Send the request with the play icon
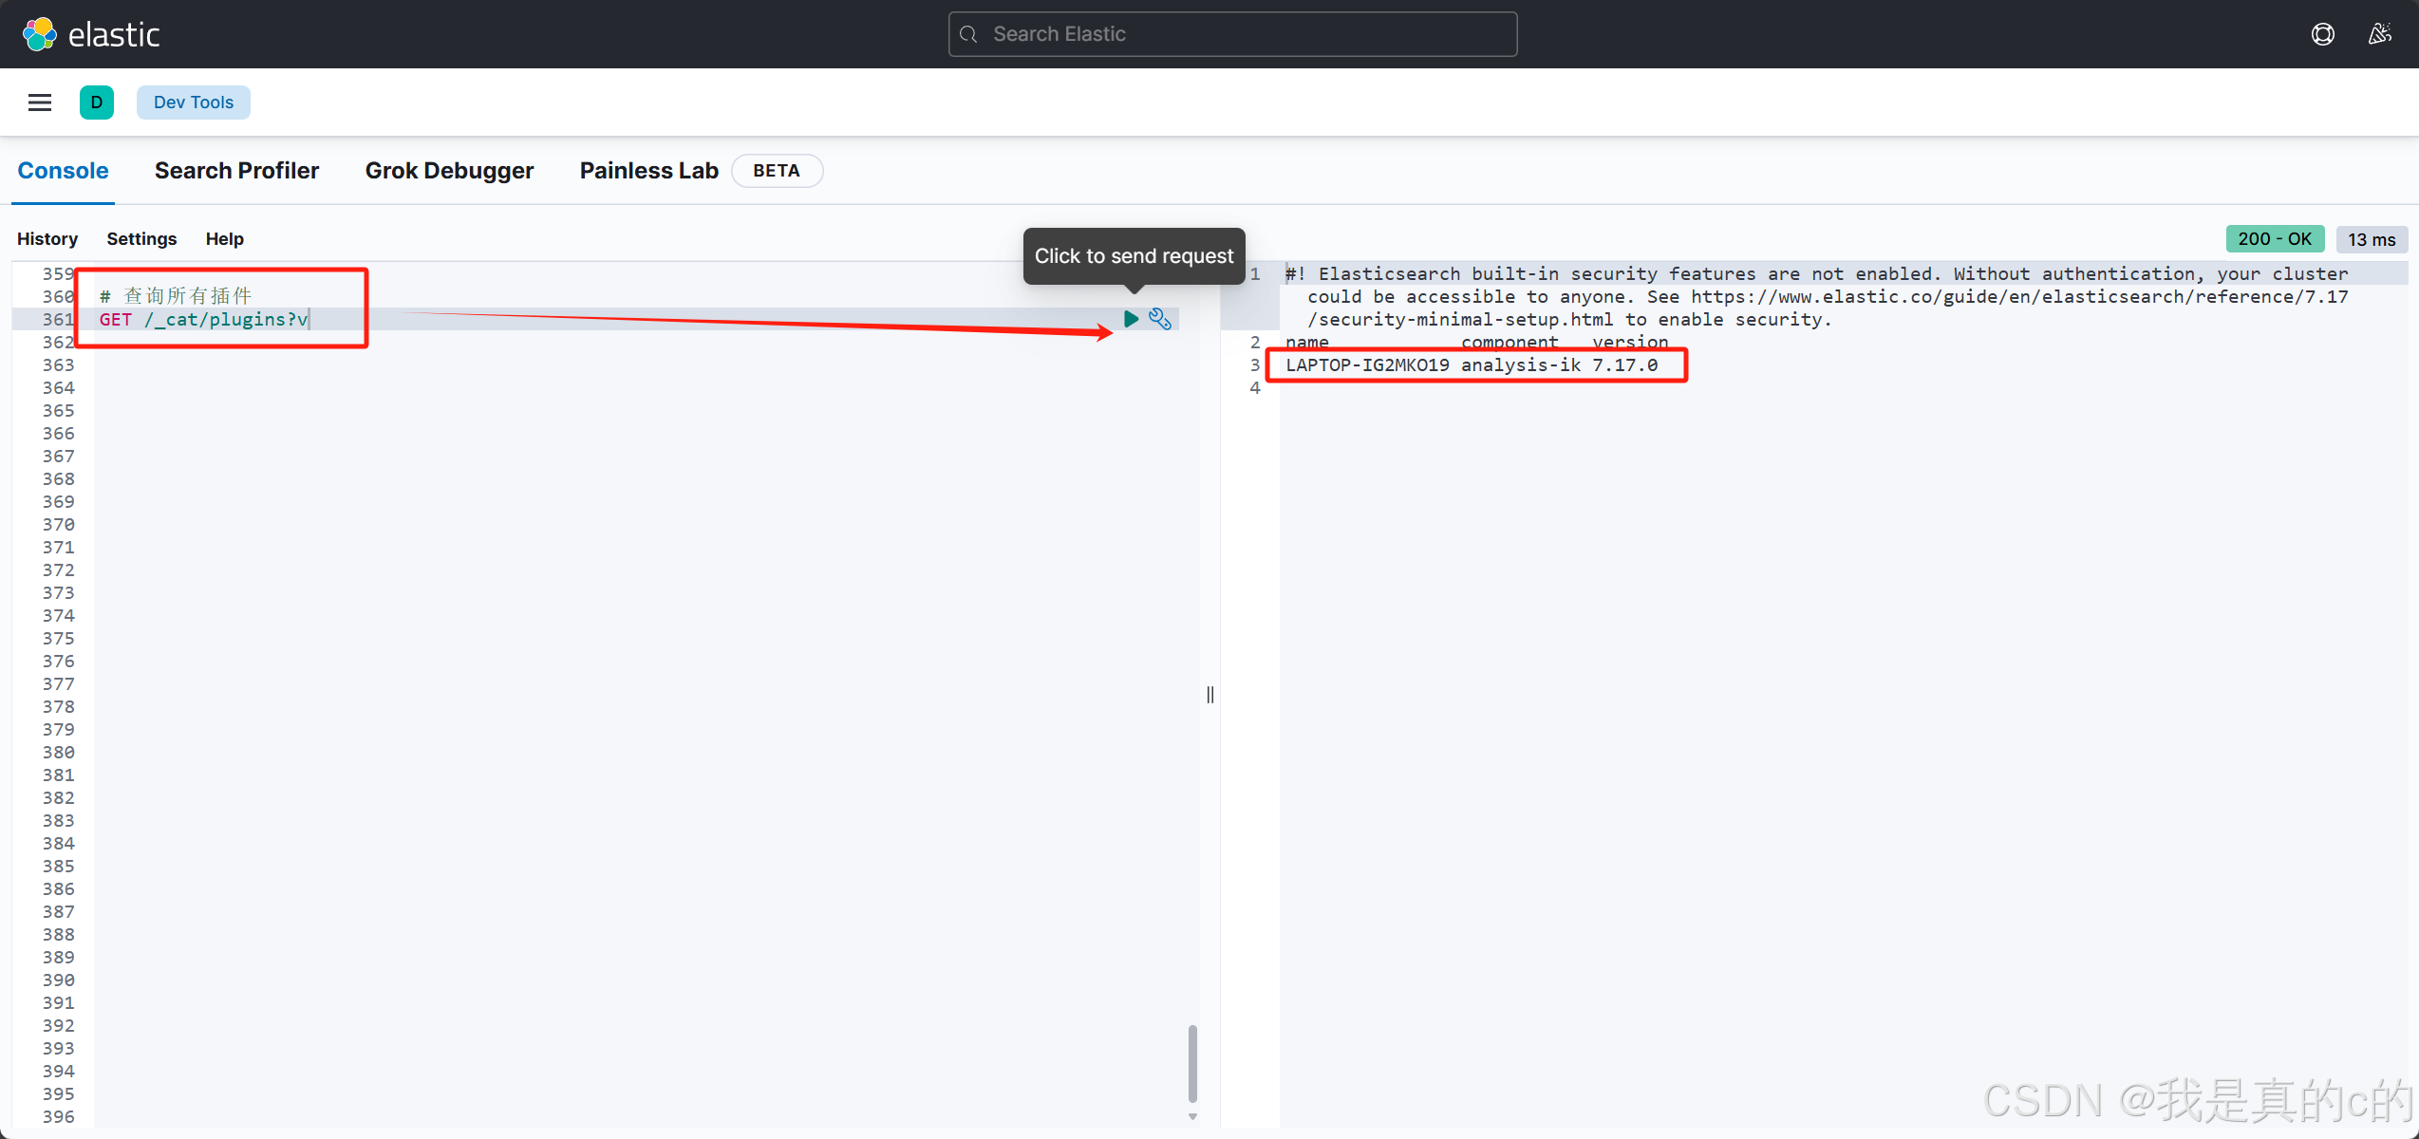The width and height of the screenshot is (2419, 1139). pos(1131,319)
